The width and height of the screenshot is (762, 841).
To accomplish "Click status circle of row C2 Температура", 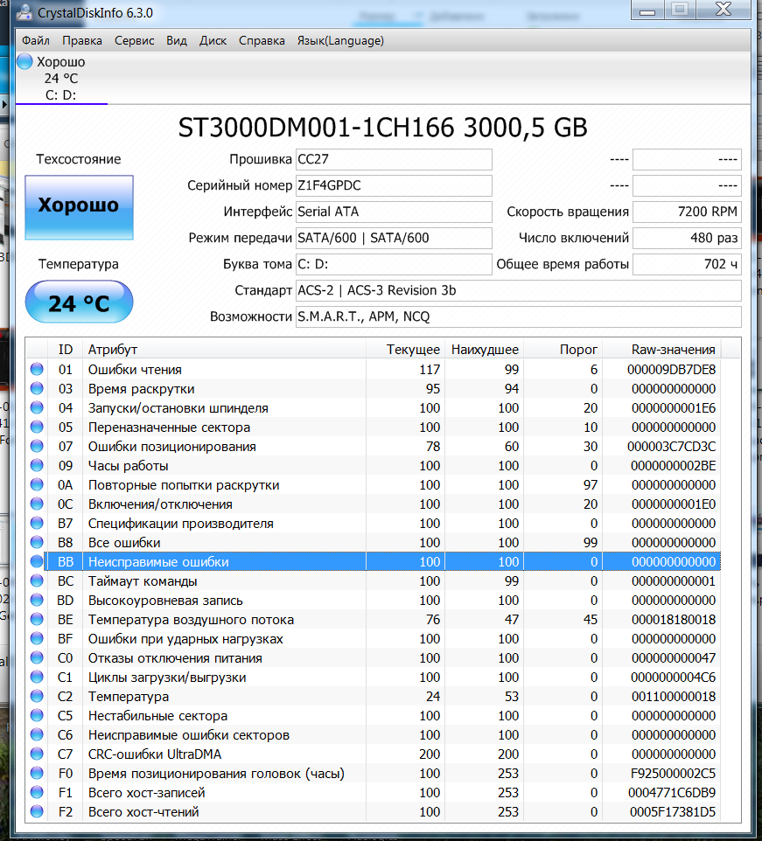I will point(37,696).
